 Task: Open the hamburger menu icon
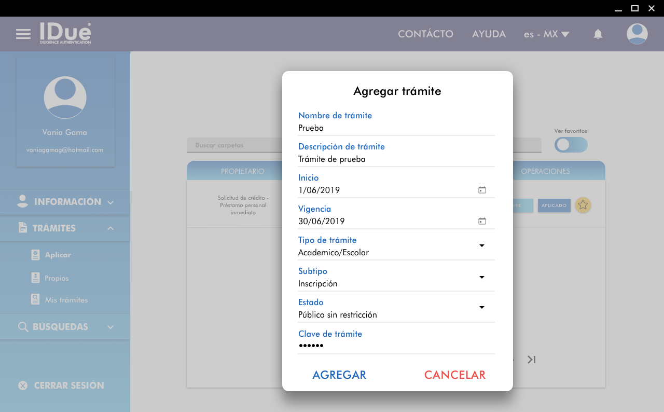[23, 34]
